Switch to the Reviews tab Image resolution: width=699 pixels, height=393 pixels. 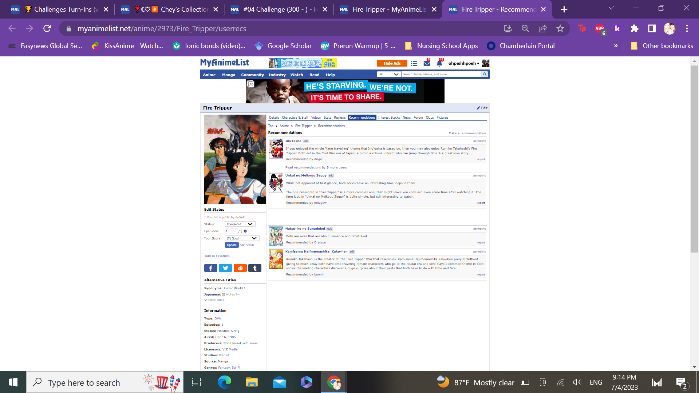(x=340, y=118)
